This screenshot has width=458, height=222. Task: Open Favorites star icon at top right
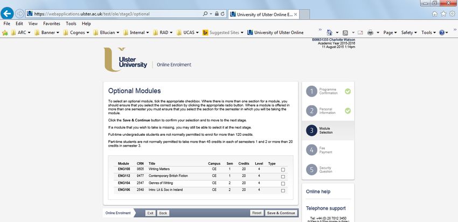click(x=443, y=13)
